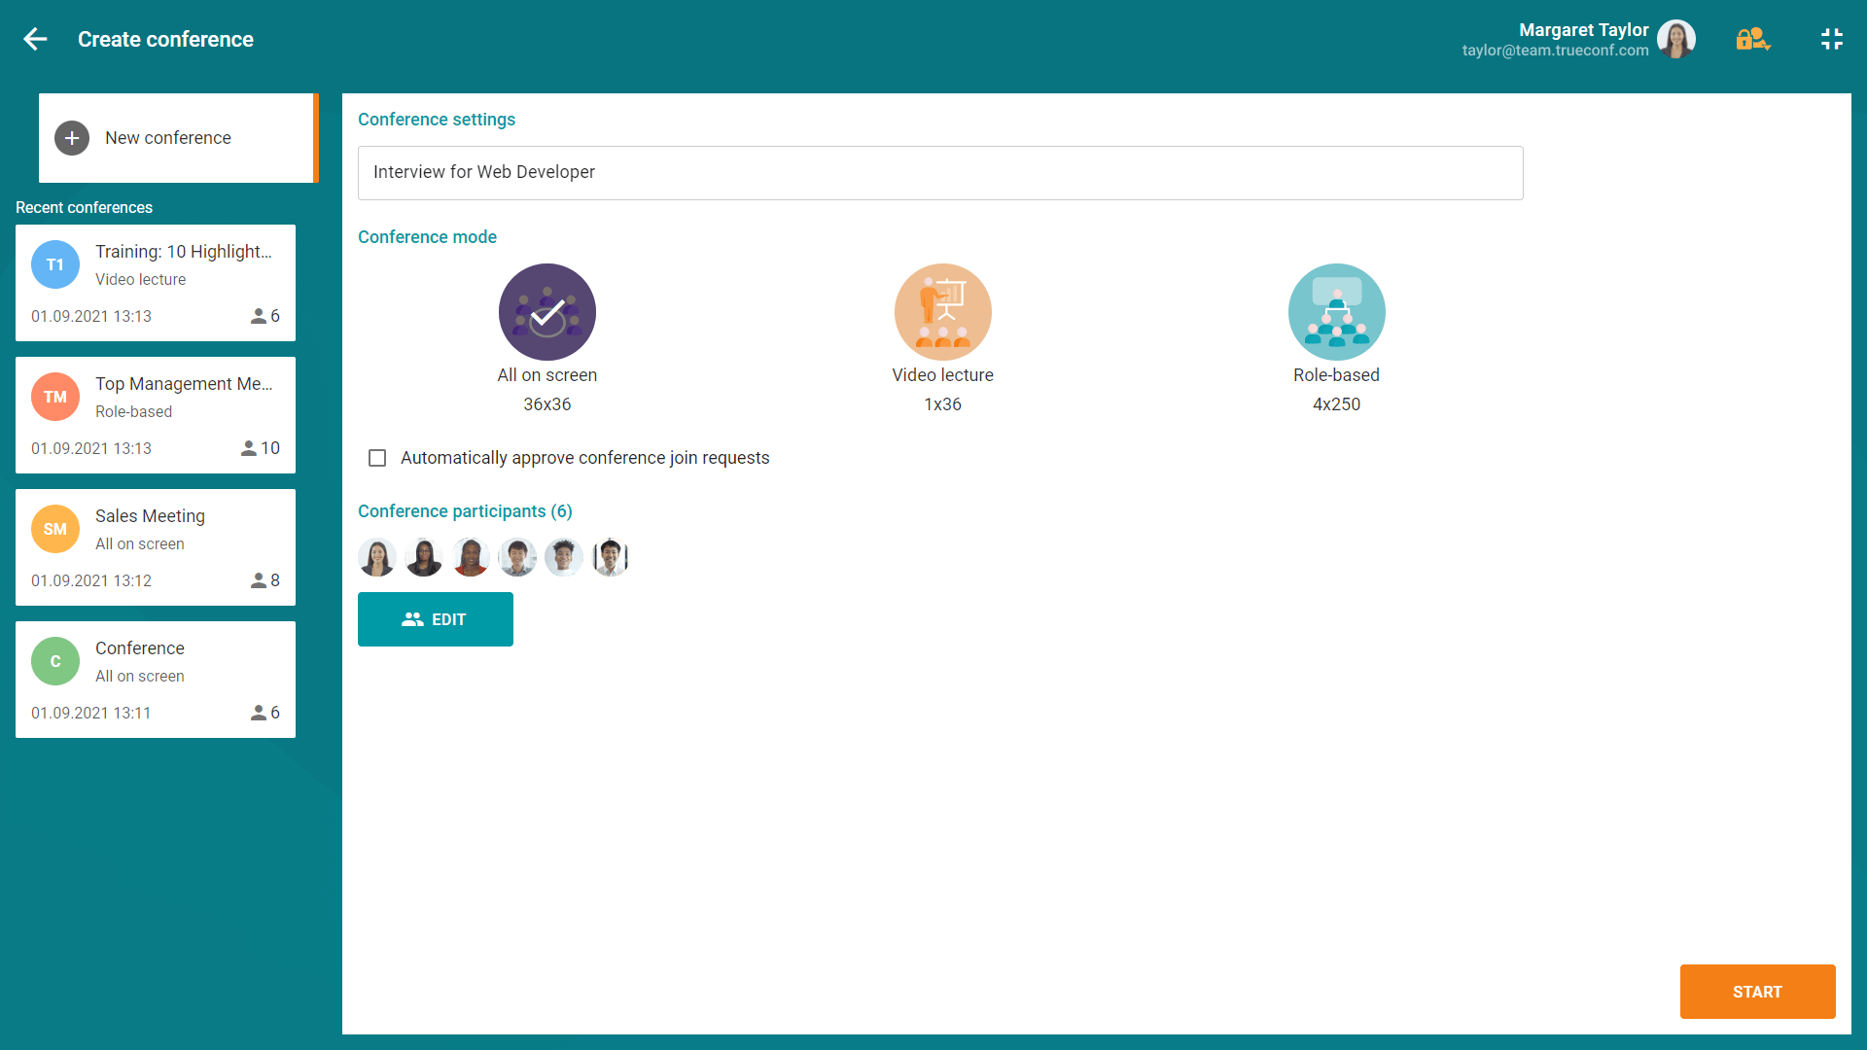The image size is (1867, 1050).
Task: Select the All on screen conference mode icon
Action: click(x=547, y=312)
